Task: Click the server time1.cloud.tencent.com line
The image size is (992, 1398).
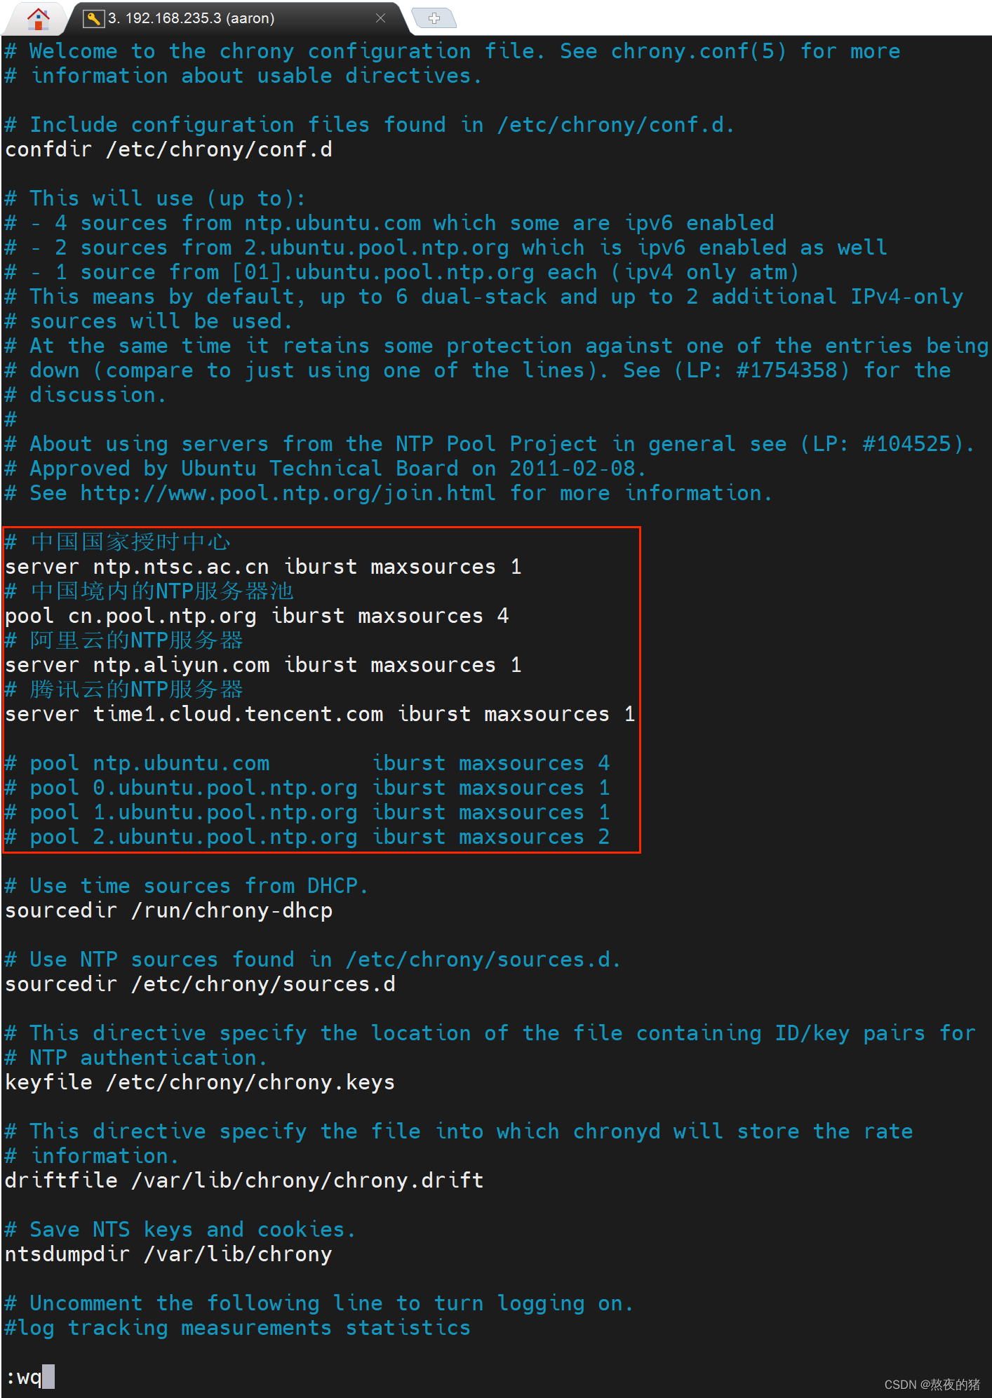Action: pyautogui.click(x=320, y=714)
